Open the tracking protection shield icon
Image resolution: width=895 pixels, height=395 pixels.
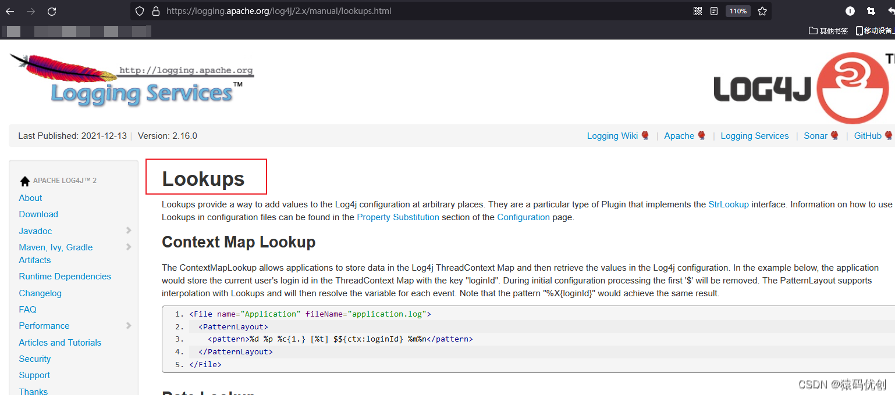tap(139, 11)
